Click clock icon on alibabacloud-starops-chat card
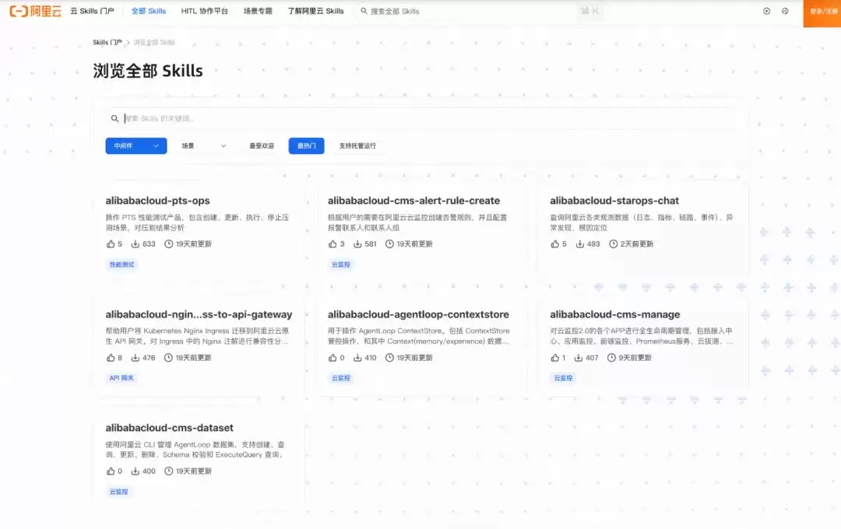This screenshot has width=841, height=529. (x=613, y=243)
